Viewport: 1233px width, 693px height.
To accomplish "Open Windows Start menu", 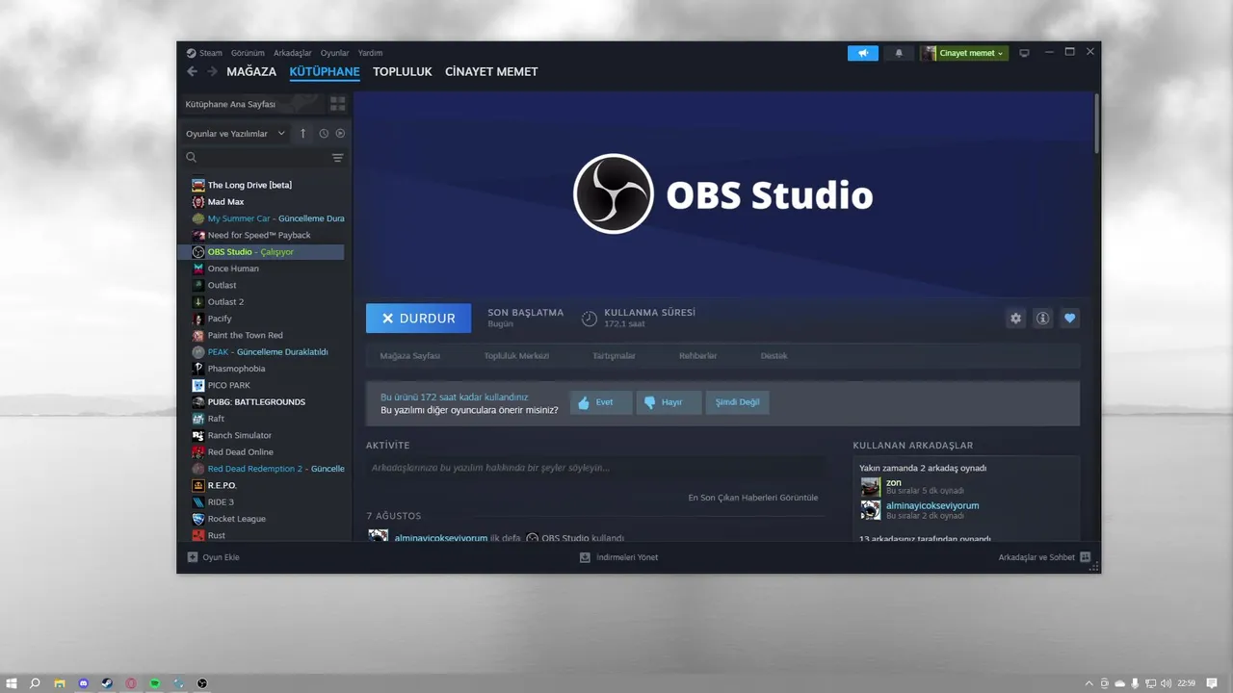I will coord(12,683).
